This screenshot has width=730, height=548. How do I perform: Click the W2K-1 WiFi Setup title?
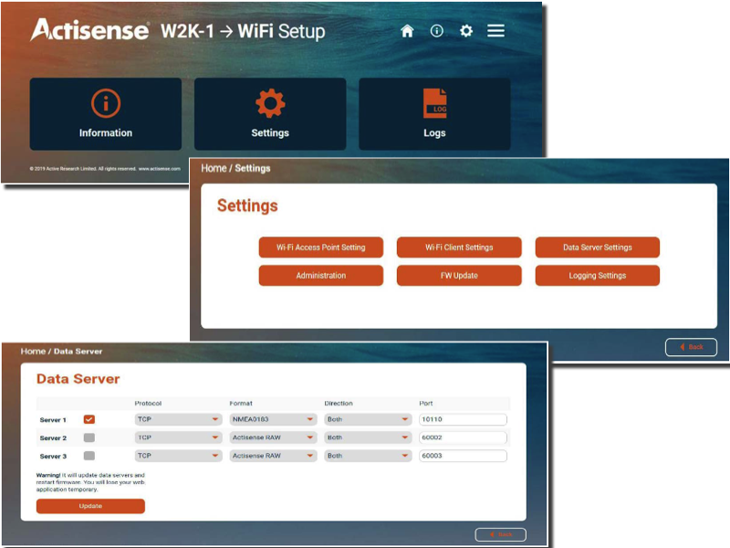[x=243, y=31]
